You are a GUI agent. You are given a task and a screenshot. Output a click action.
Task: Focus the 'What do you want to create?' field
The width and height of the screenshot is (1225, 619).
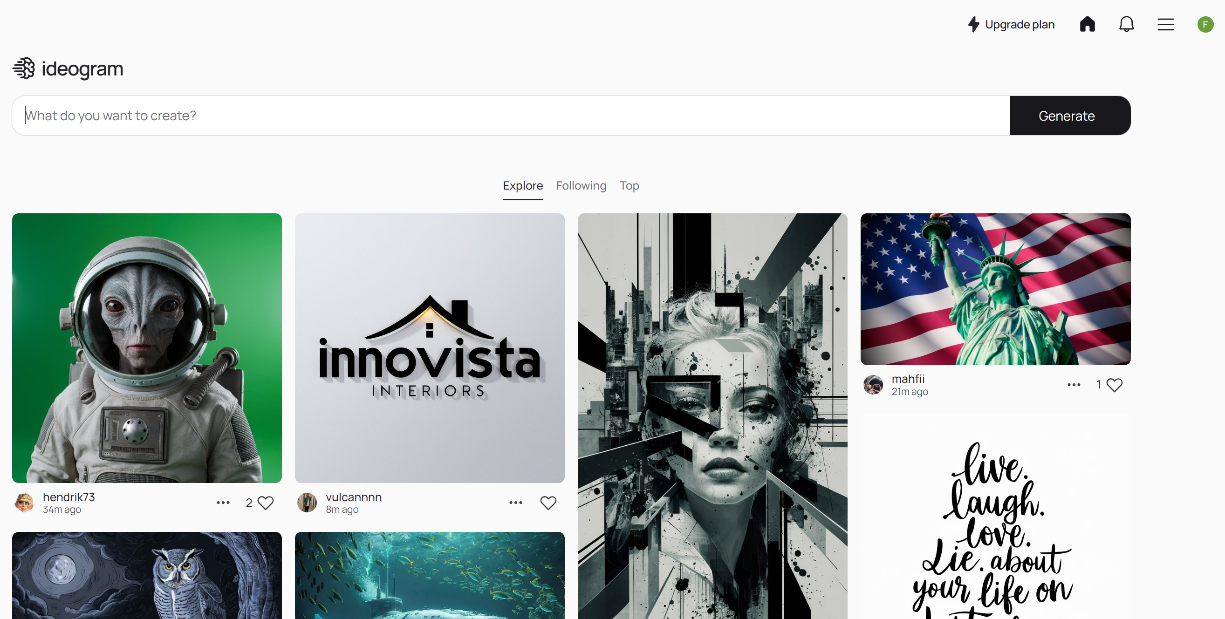point(511,116)
